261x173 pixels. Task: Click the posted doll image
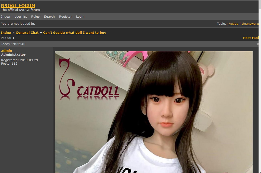(153, 112)
